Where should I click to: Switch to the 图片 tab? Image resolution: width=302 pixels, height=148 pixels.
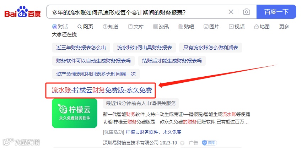pos(211,27)
